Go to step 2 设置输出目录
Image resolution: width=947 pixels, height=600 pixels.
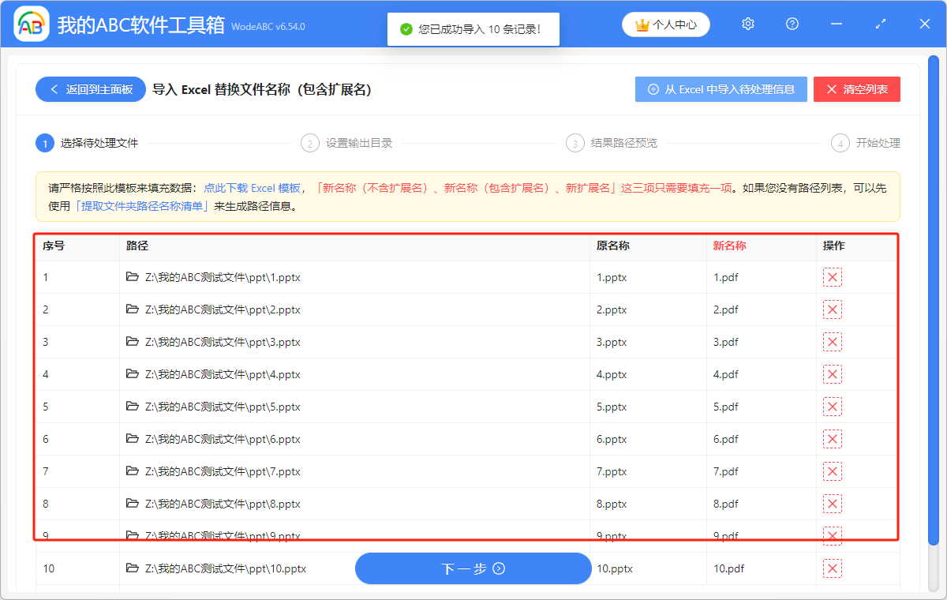(x=347, y=143)
